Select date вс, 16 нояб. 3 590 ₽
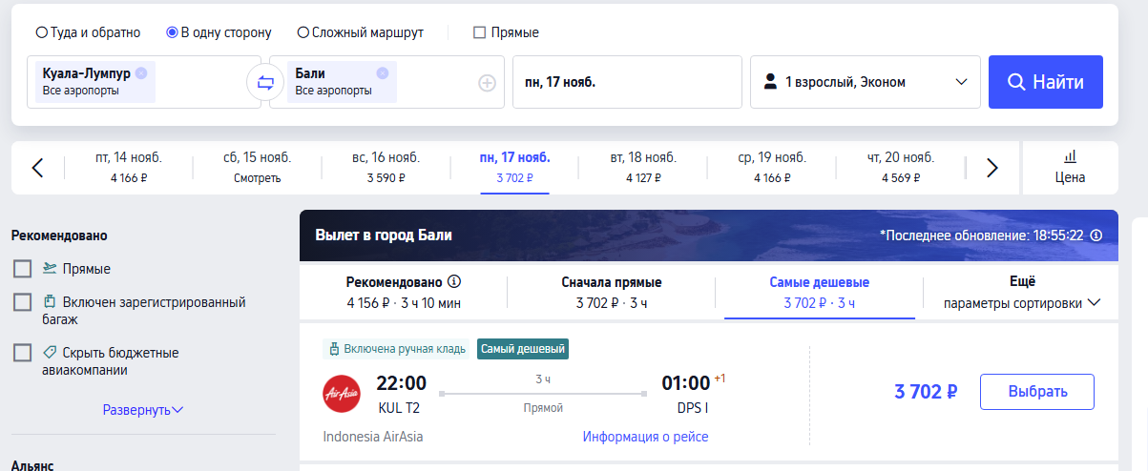Screen dimensions: 1148x471 tap(386, 168)
